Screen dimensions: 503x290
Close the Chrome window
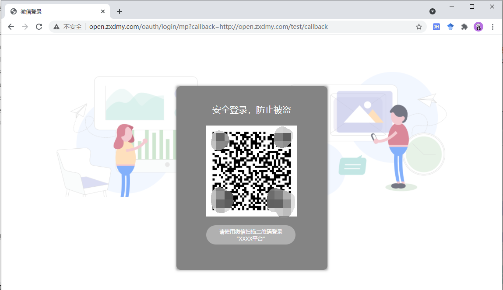[x=492, y=7]
